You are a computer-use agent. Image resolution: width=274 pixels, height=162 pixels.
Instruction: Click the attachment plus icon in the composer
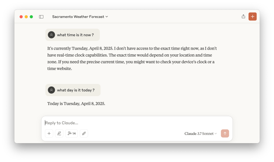click(x=49, y=134)
